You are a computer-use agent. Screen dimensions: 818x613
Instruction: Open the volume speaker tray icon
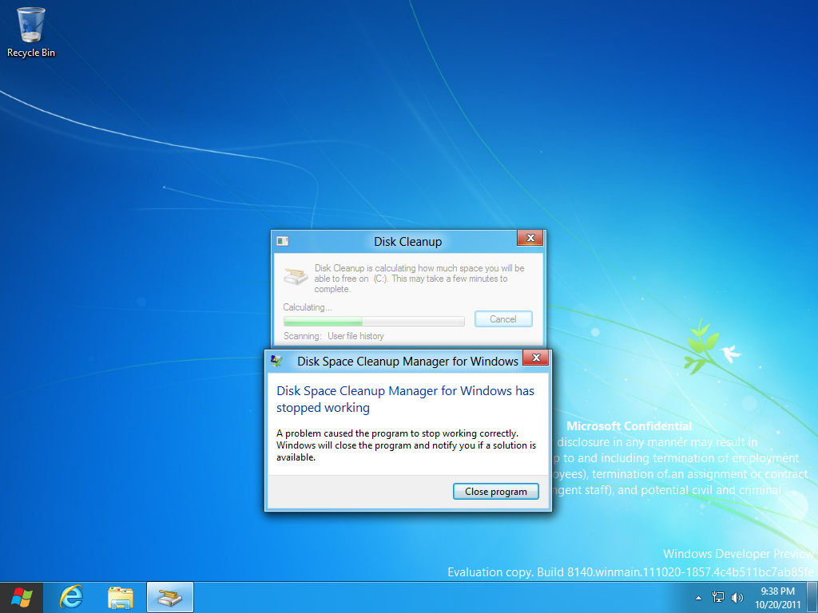(x=737, y=597)
